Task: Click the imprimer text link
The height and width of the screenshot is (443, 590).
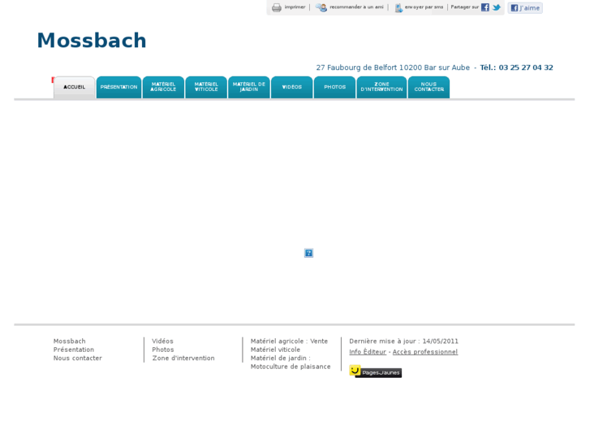Action: 295,7
